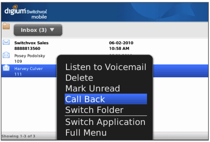Click extension 109 under Posey Podolsky
Viewport: 210px width, 142px height.
tap(18, 61)
